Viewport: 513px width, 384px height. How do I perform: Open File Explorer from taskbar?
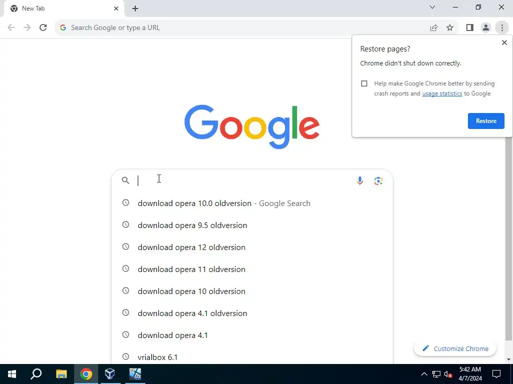click(x=61, y=374)
